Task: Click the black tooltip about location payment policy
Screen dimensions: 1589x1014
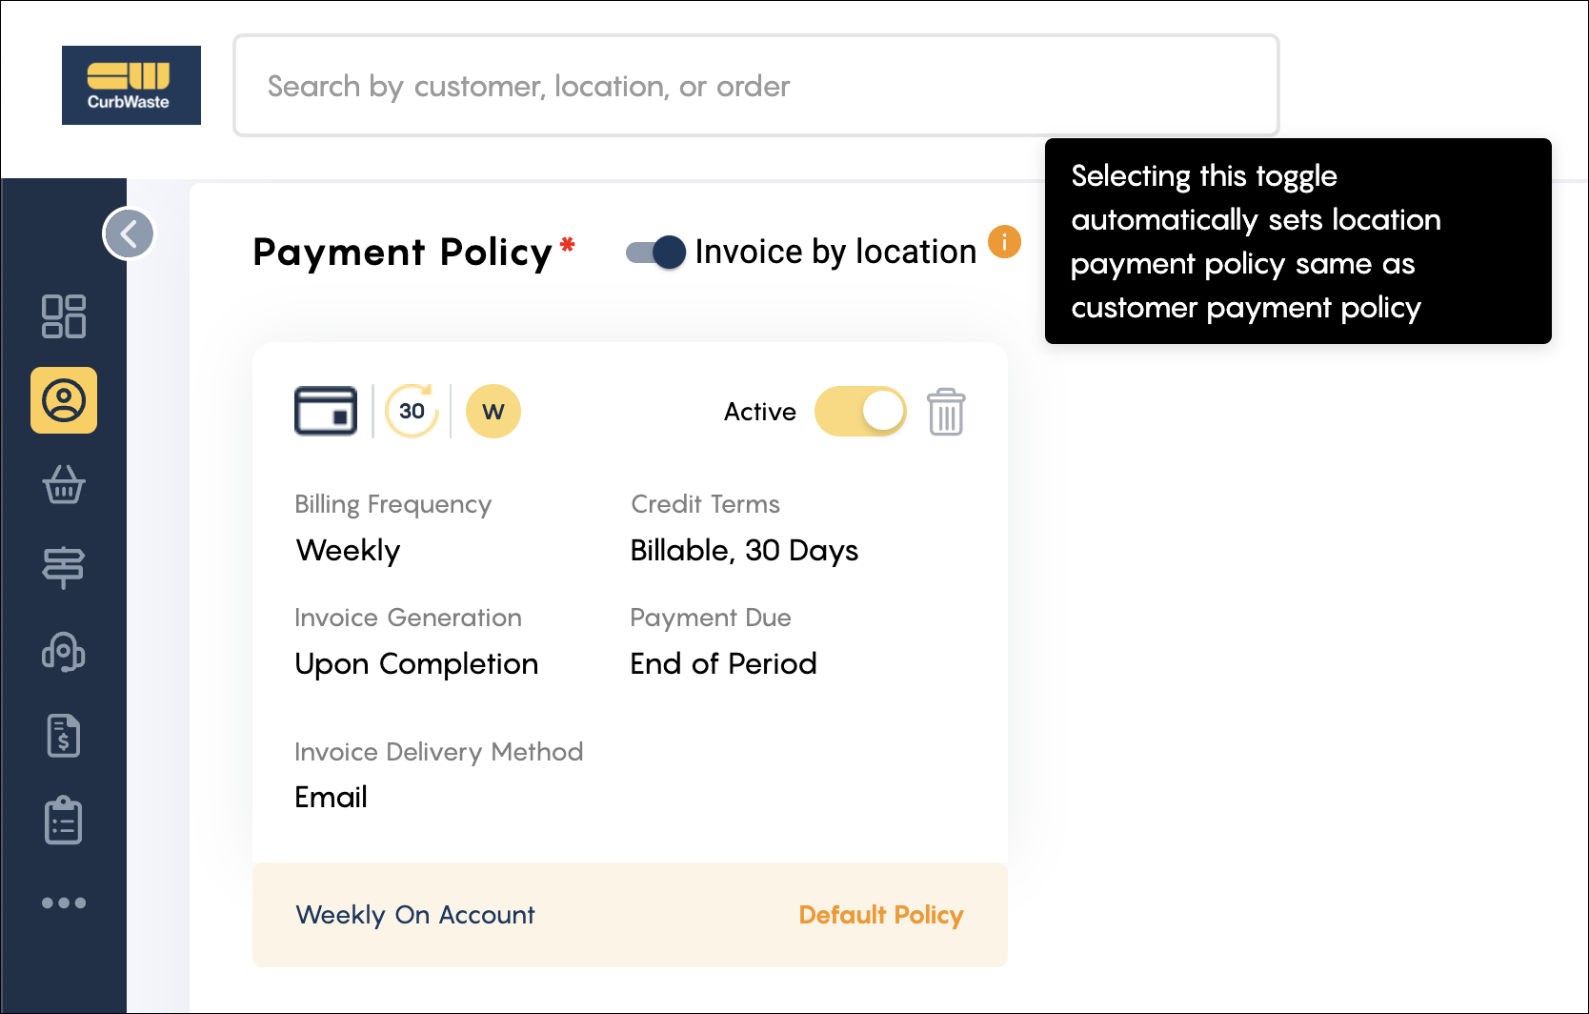Action: click(1297, 241)
